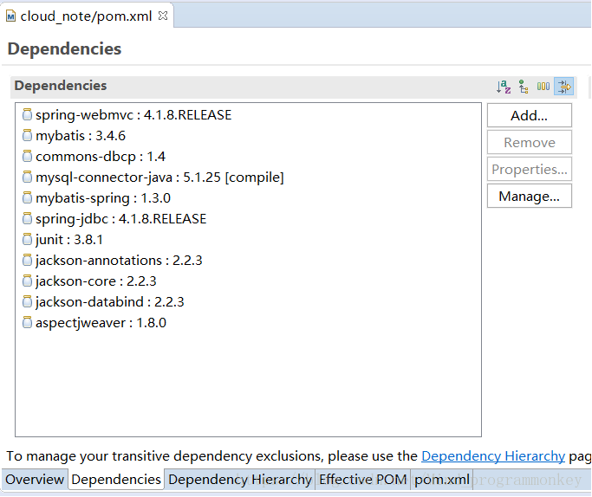Image resolution: width=592 pixels, height=497 pixels.
Task: Select the cloud_note/pom.xml editor tab
Action: (x=86, y=16)
